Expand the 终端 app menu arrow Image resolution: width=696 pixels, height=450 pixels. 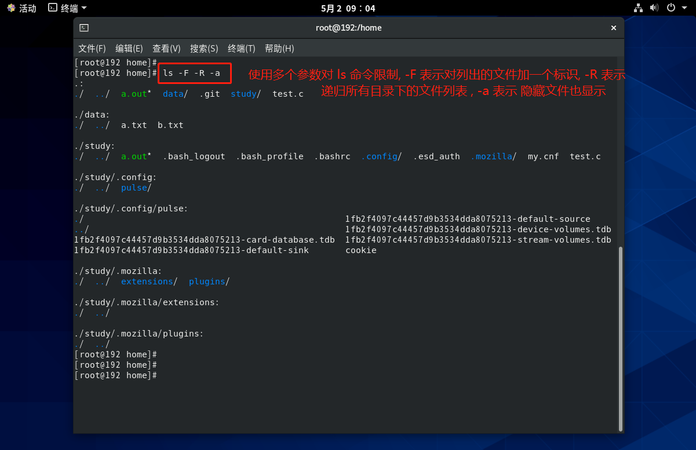[84, 8]
